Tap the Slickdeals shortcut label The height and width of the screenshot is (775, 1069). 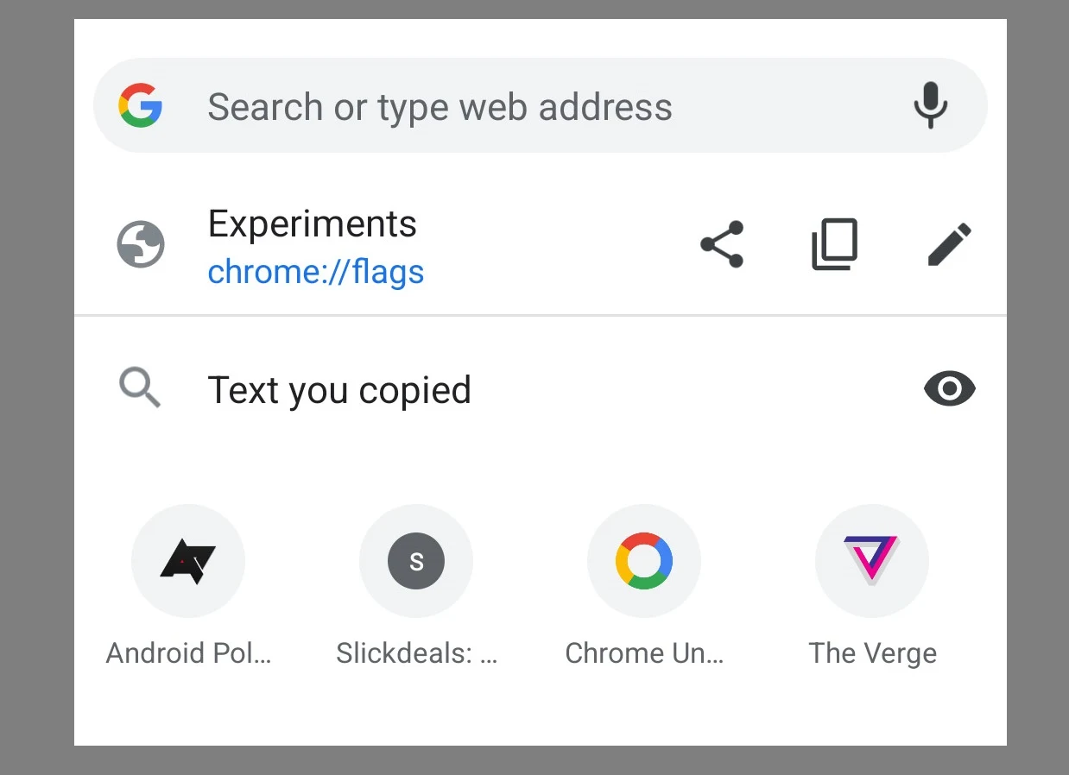(416, 653)
